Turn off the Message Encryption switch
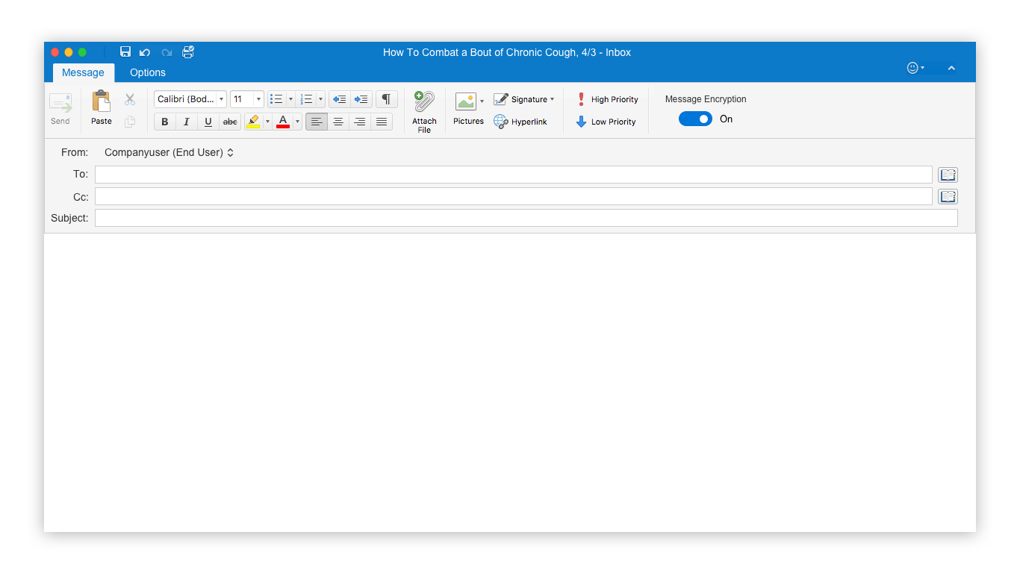Image resolution: width=1020 pixels, height=573 pixels. pos(695,119)
